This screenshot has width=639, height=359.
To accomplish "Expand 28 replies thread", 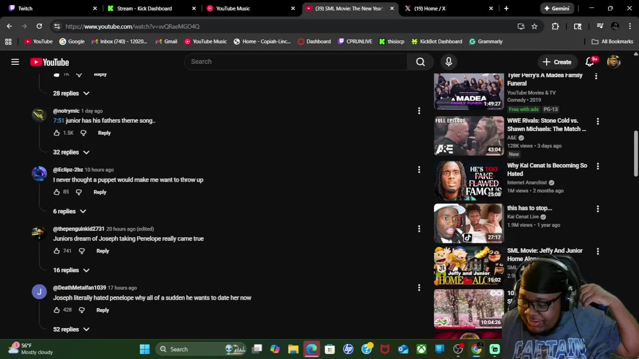I will 71,93.
